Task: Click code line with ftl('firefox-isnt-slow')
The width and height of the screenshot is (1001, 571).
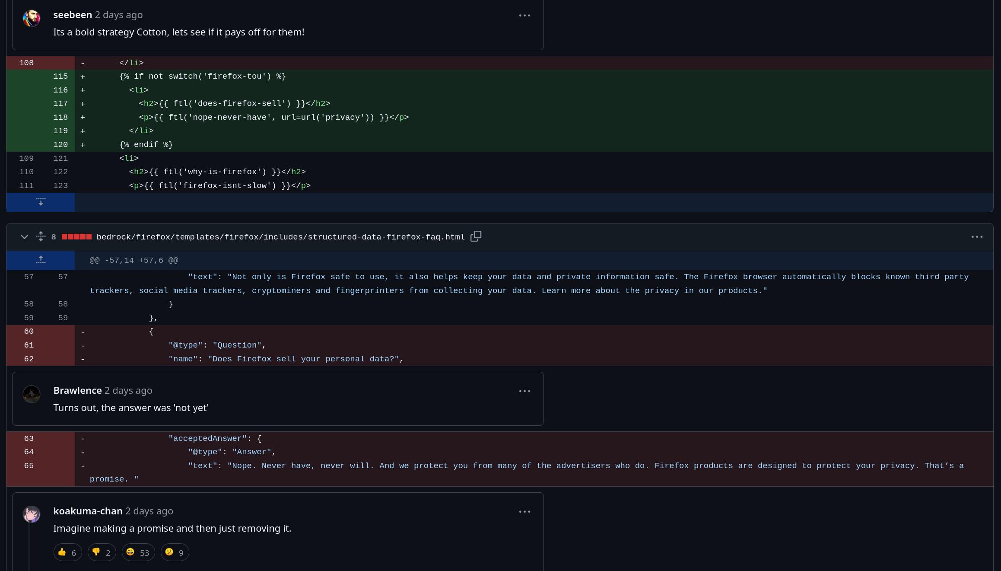Action: (220, 186)
